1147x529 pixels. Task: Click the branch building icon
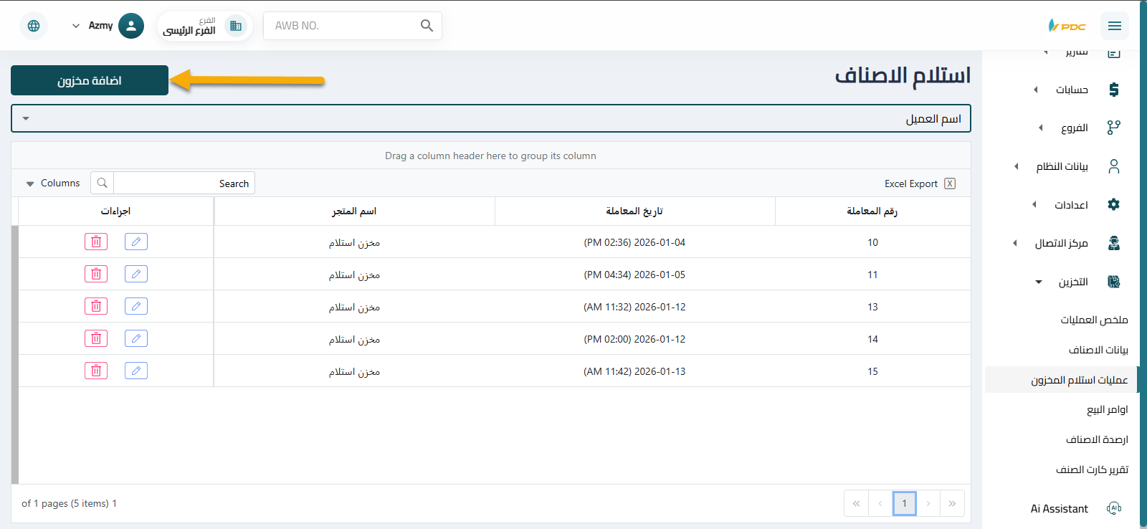pyautogui.click(x=236, y=26)
